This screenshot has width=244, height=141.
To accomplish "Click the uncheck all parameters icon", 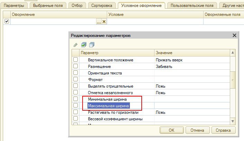I will pyautogui.click(x=92, y=45).
